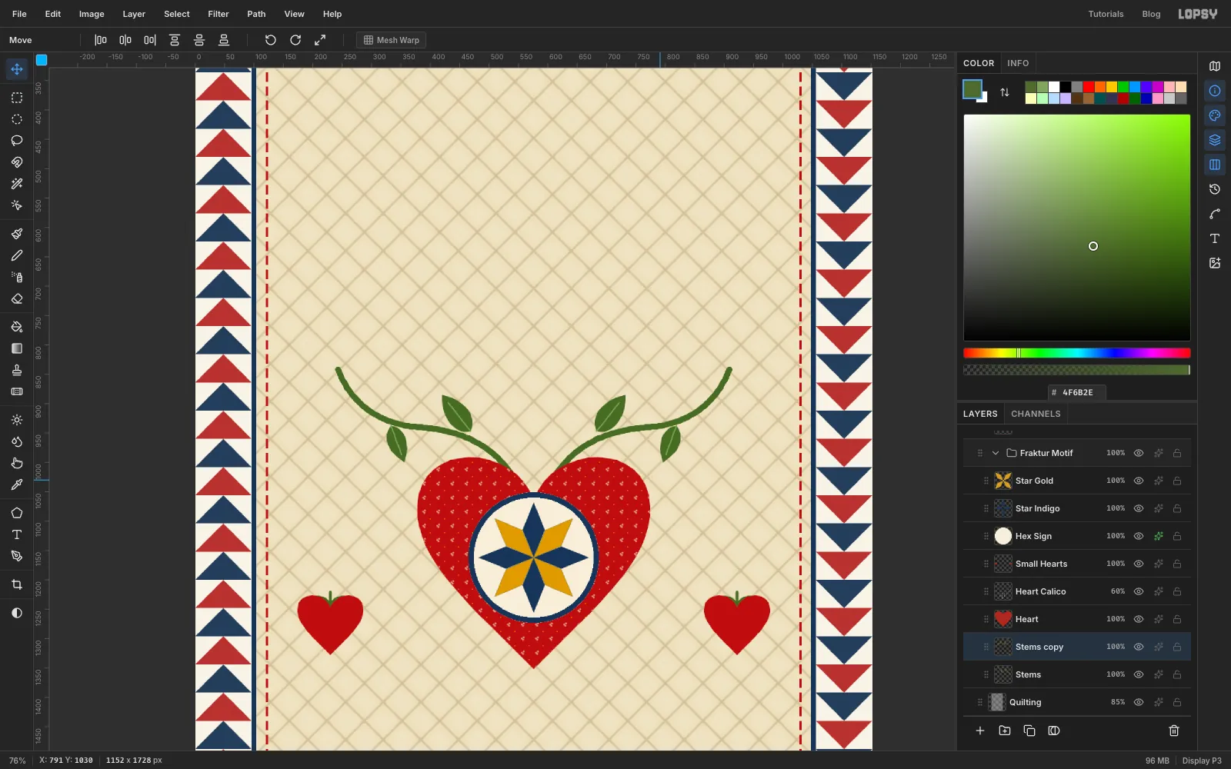Toggle visibility of the Quilting layer
Viewport: 1231px width, 769px height.
pos(1139,702)
